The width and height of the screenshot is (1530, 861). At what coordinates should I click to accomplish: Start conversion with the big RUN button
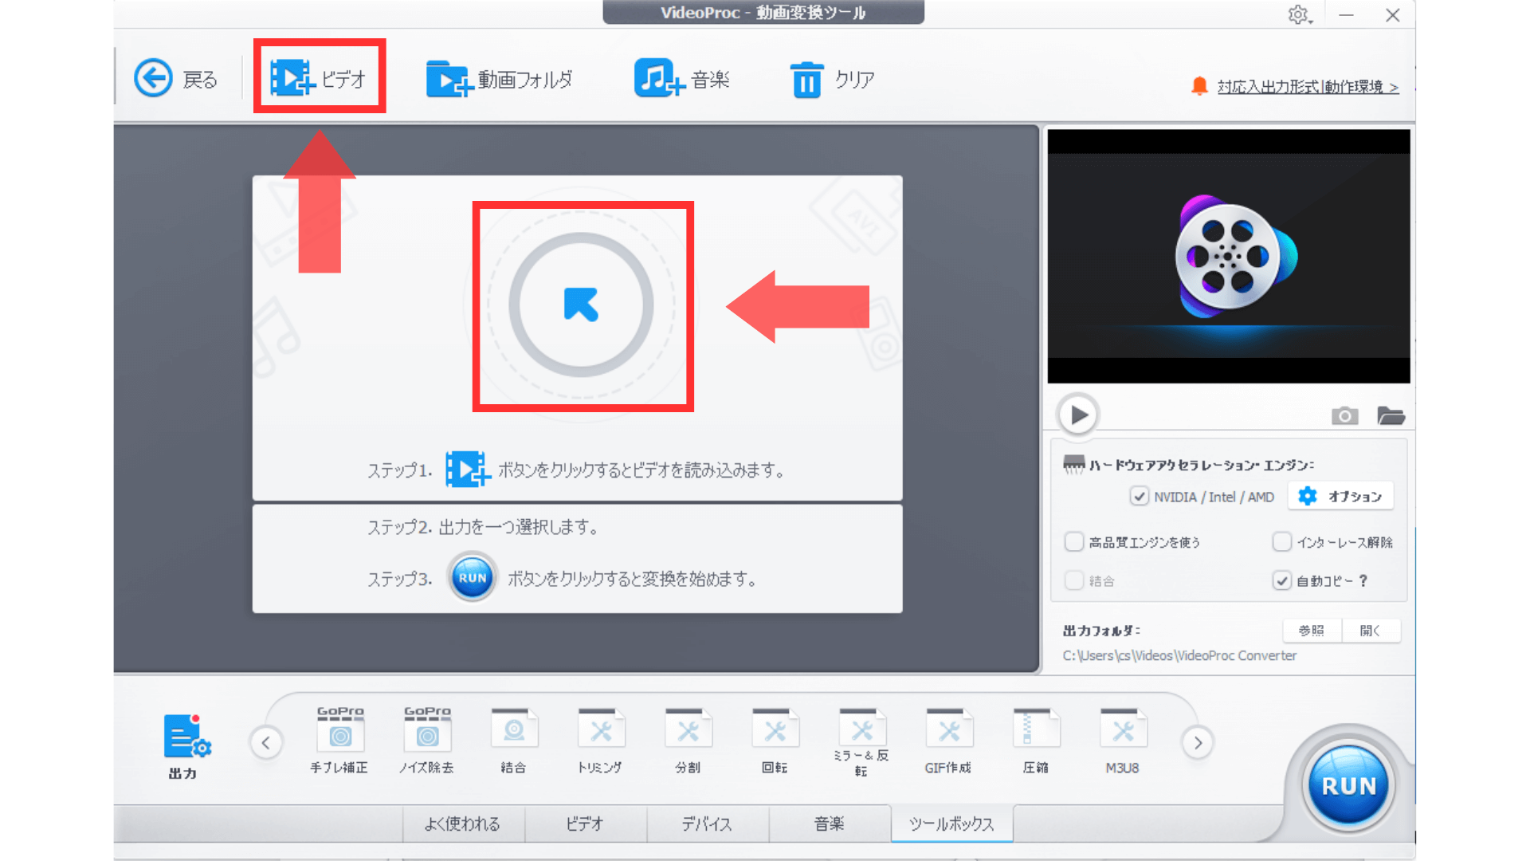pyautogui.click(x=1348, y=785)
